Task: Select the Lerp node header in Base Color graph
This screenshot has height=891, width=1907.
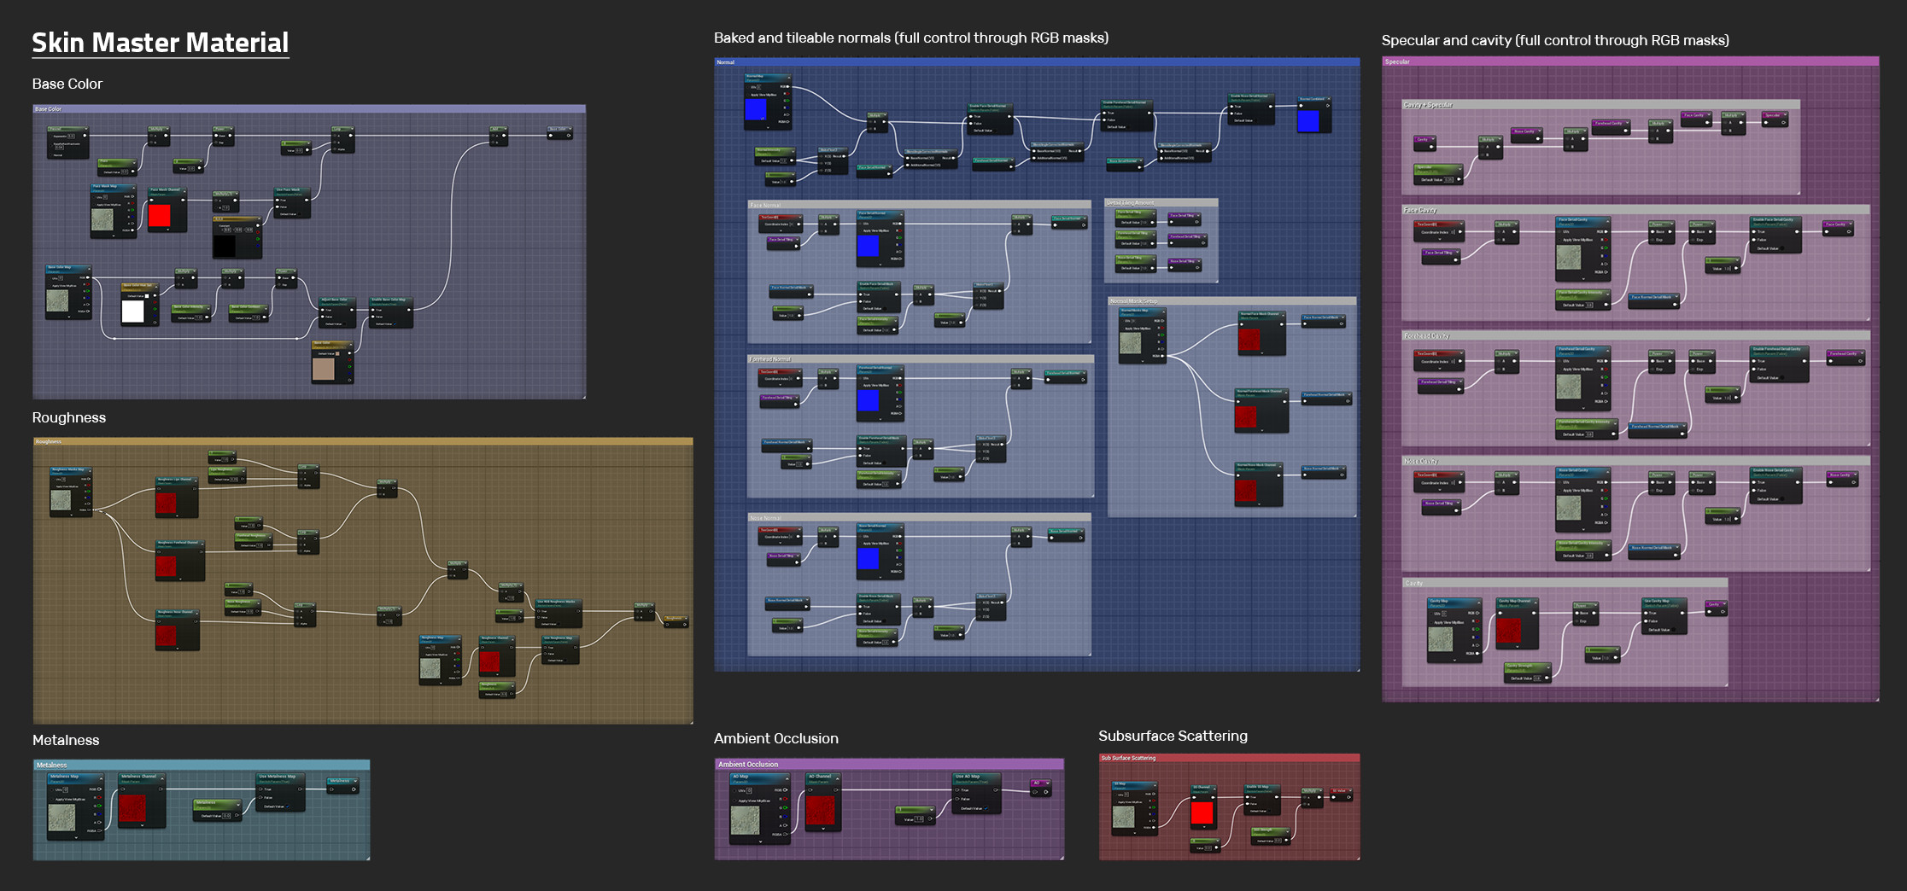Action: pyautogui.click(x=343, y=129)
